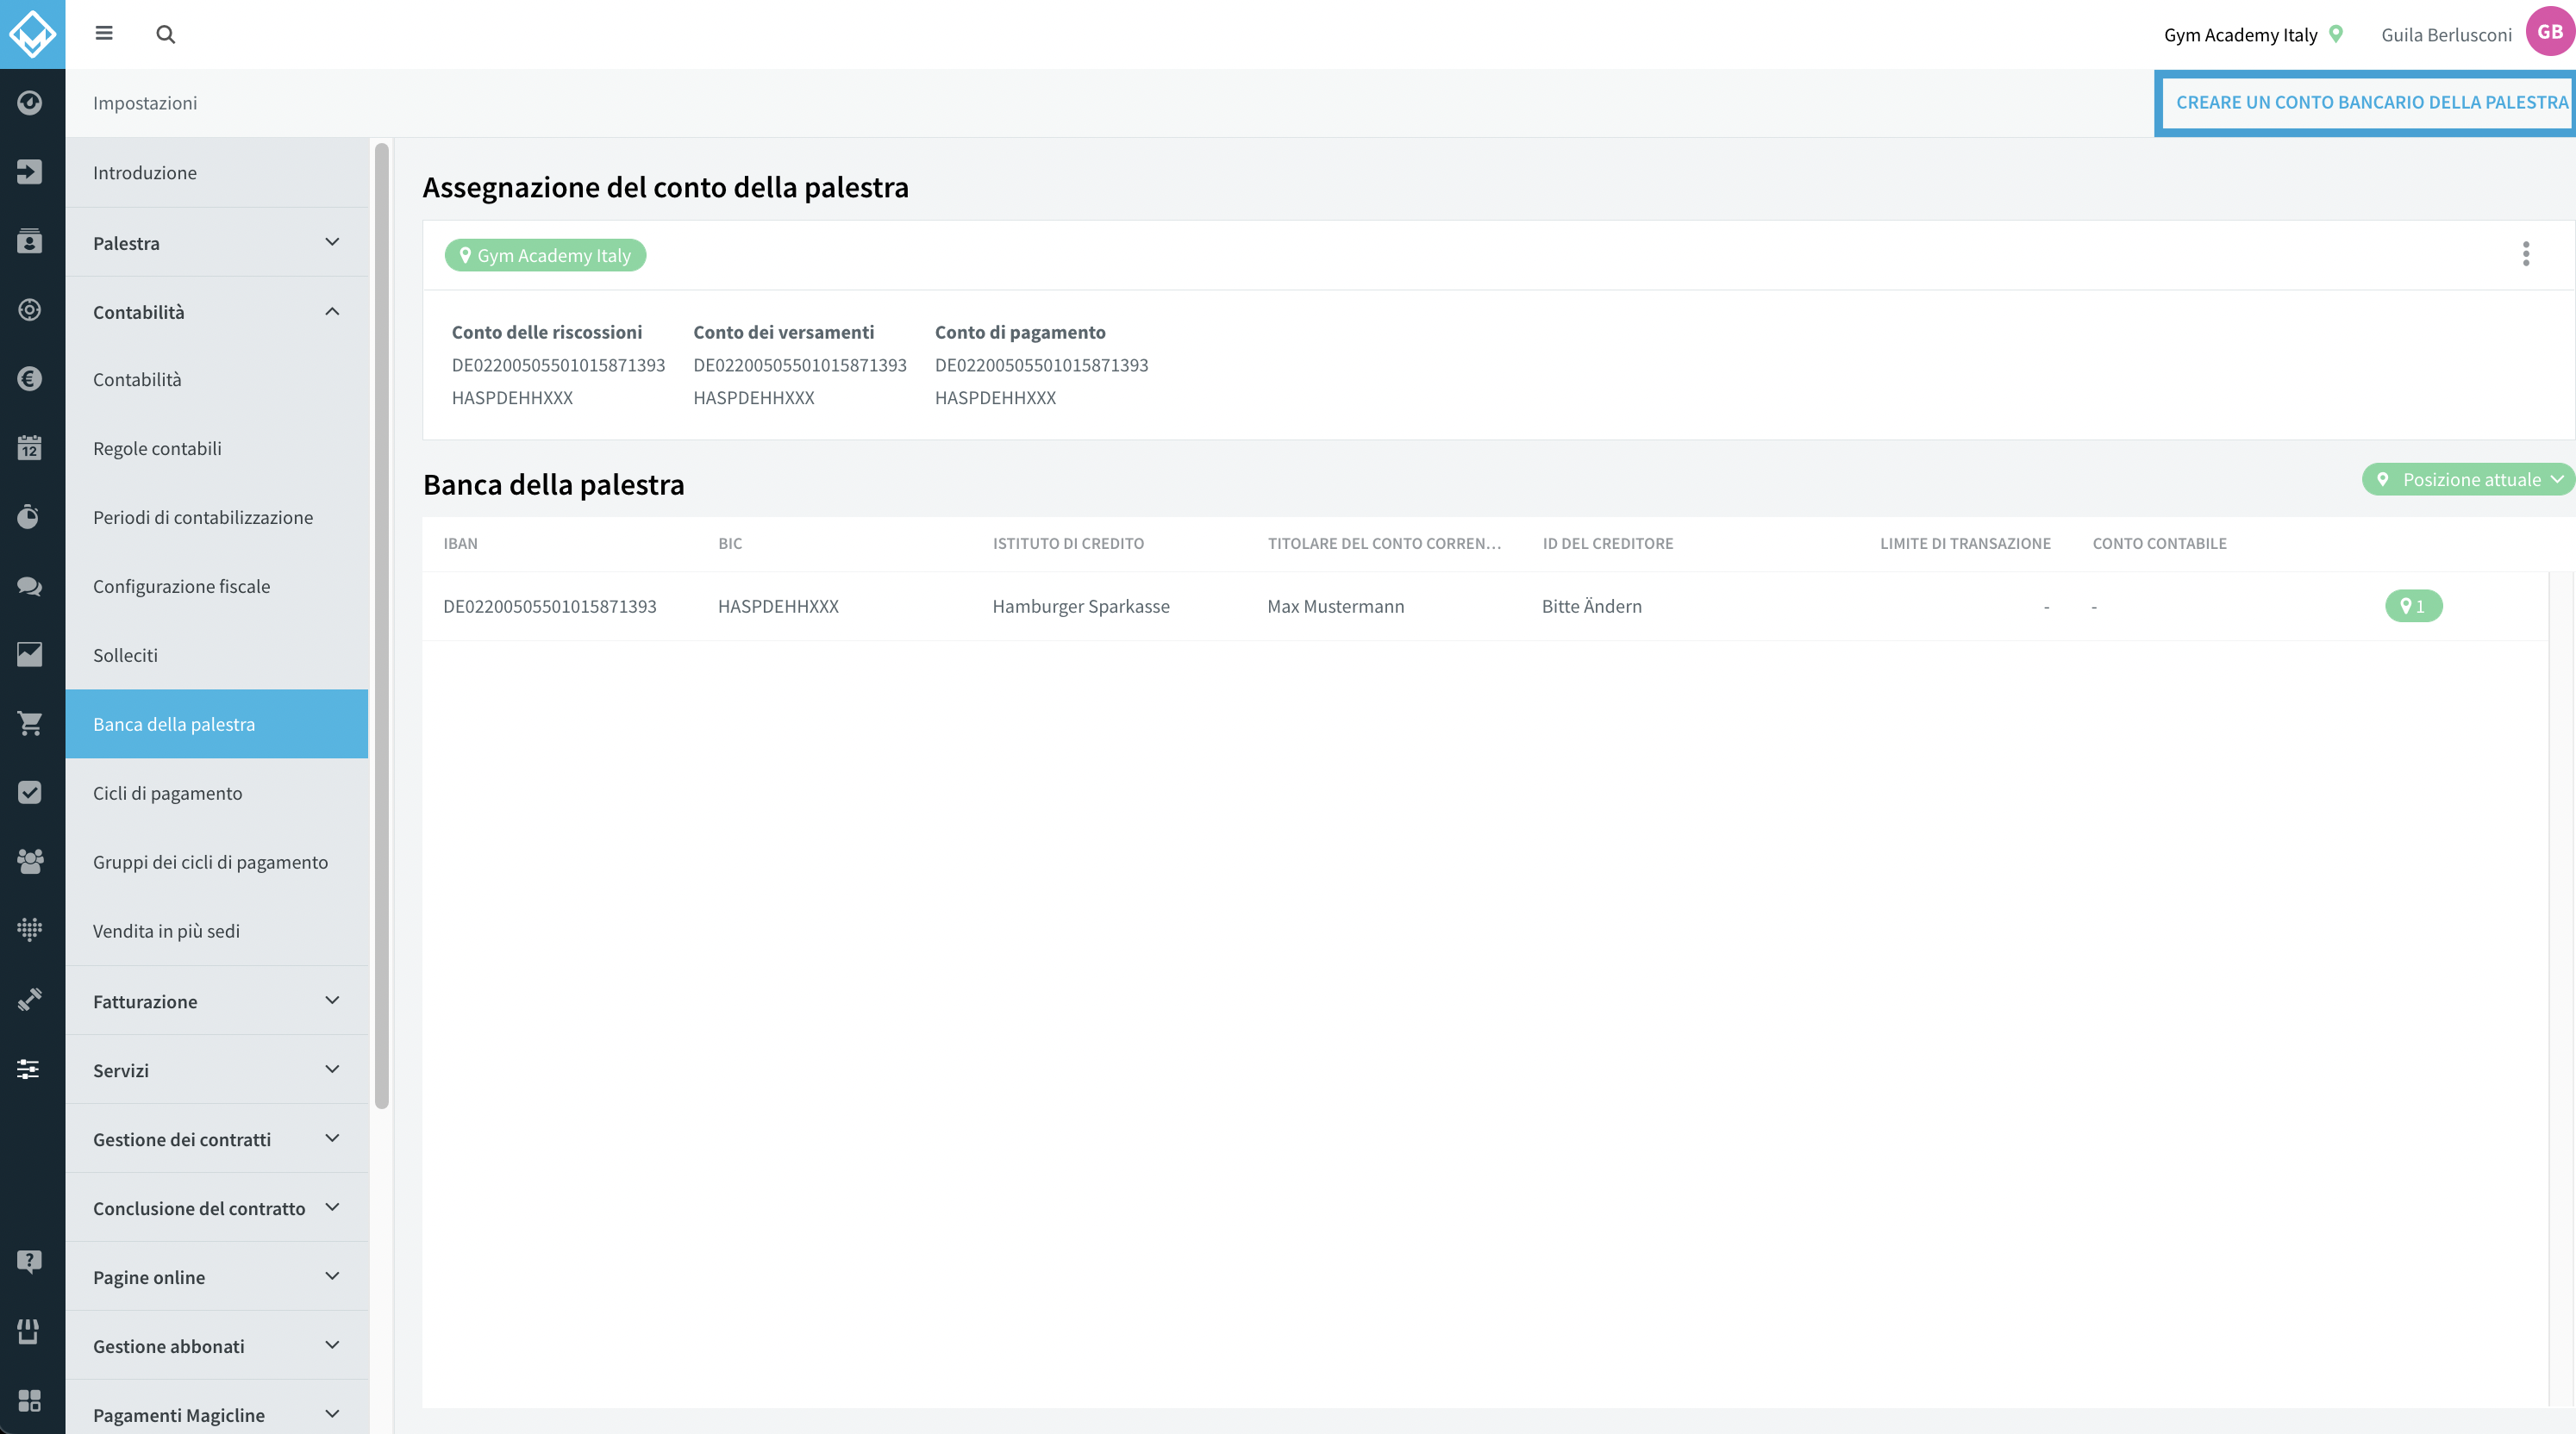The height and width of the screenshot is (1434, 2576).
Task: Click Creare un conto bancario della palestra
Action: (2371, 102)
